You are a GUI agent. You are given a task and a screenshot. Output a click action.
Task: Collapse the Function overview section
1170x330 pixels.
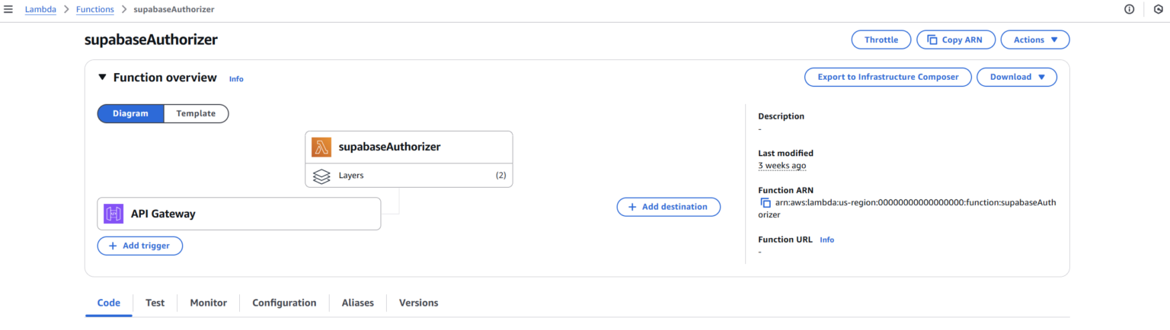102,78
